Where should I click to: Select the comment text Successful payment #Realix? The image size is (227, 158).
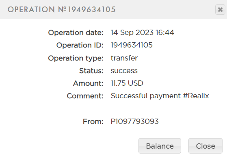pyautogui.click(x=160, y=96)
